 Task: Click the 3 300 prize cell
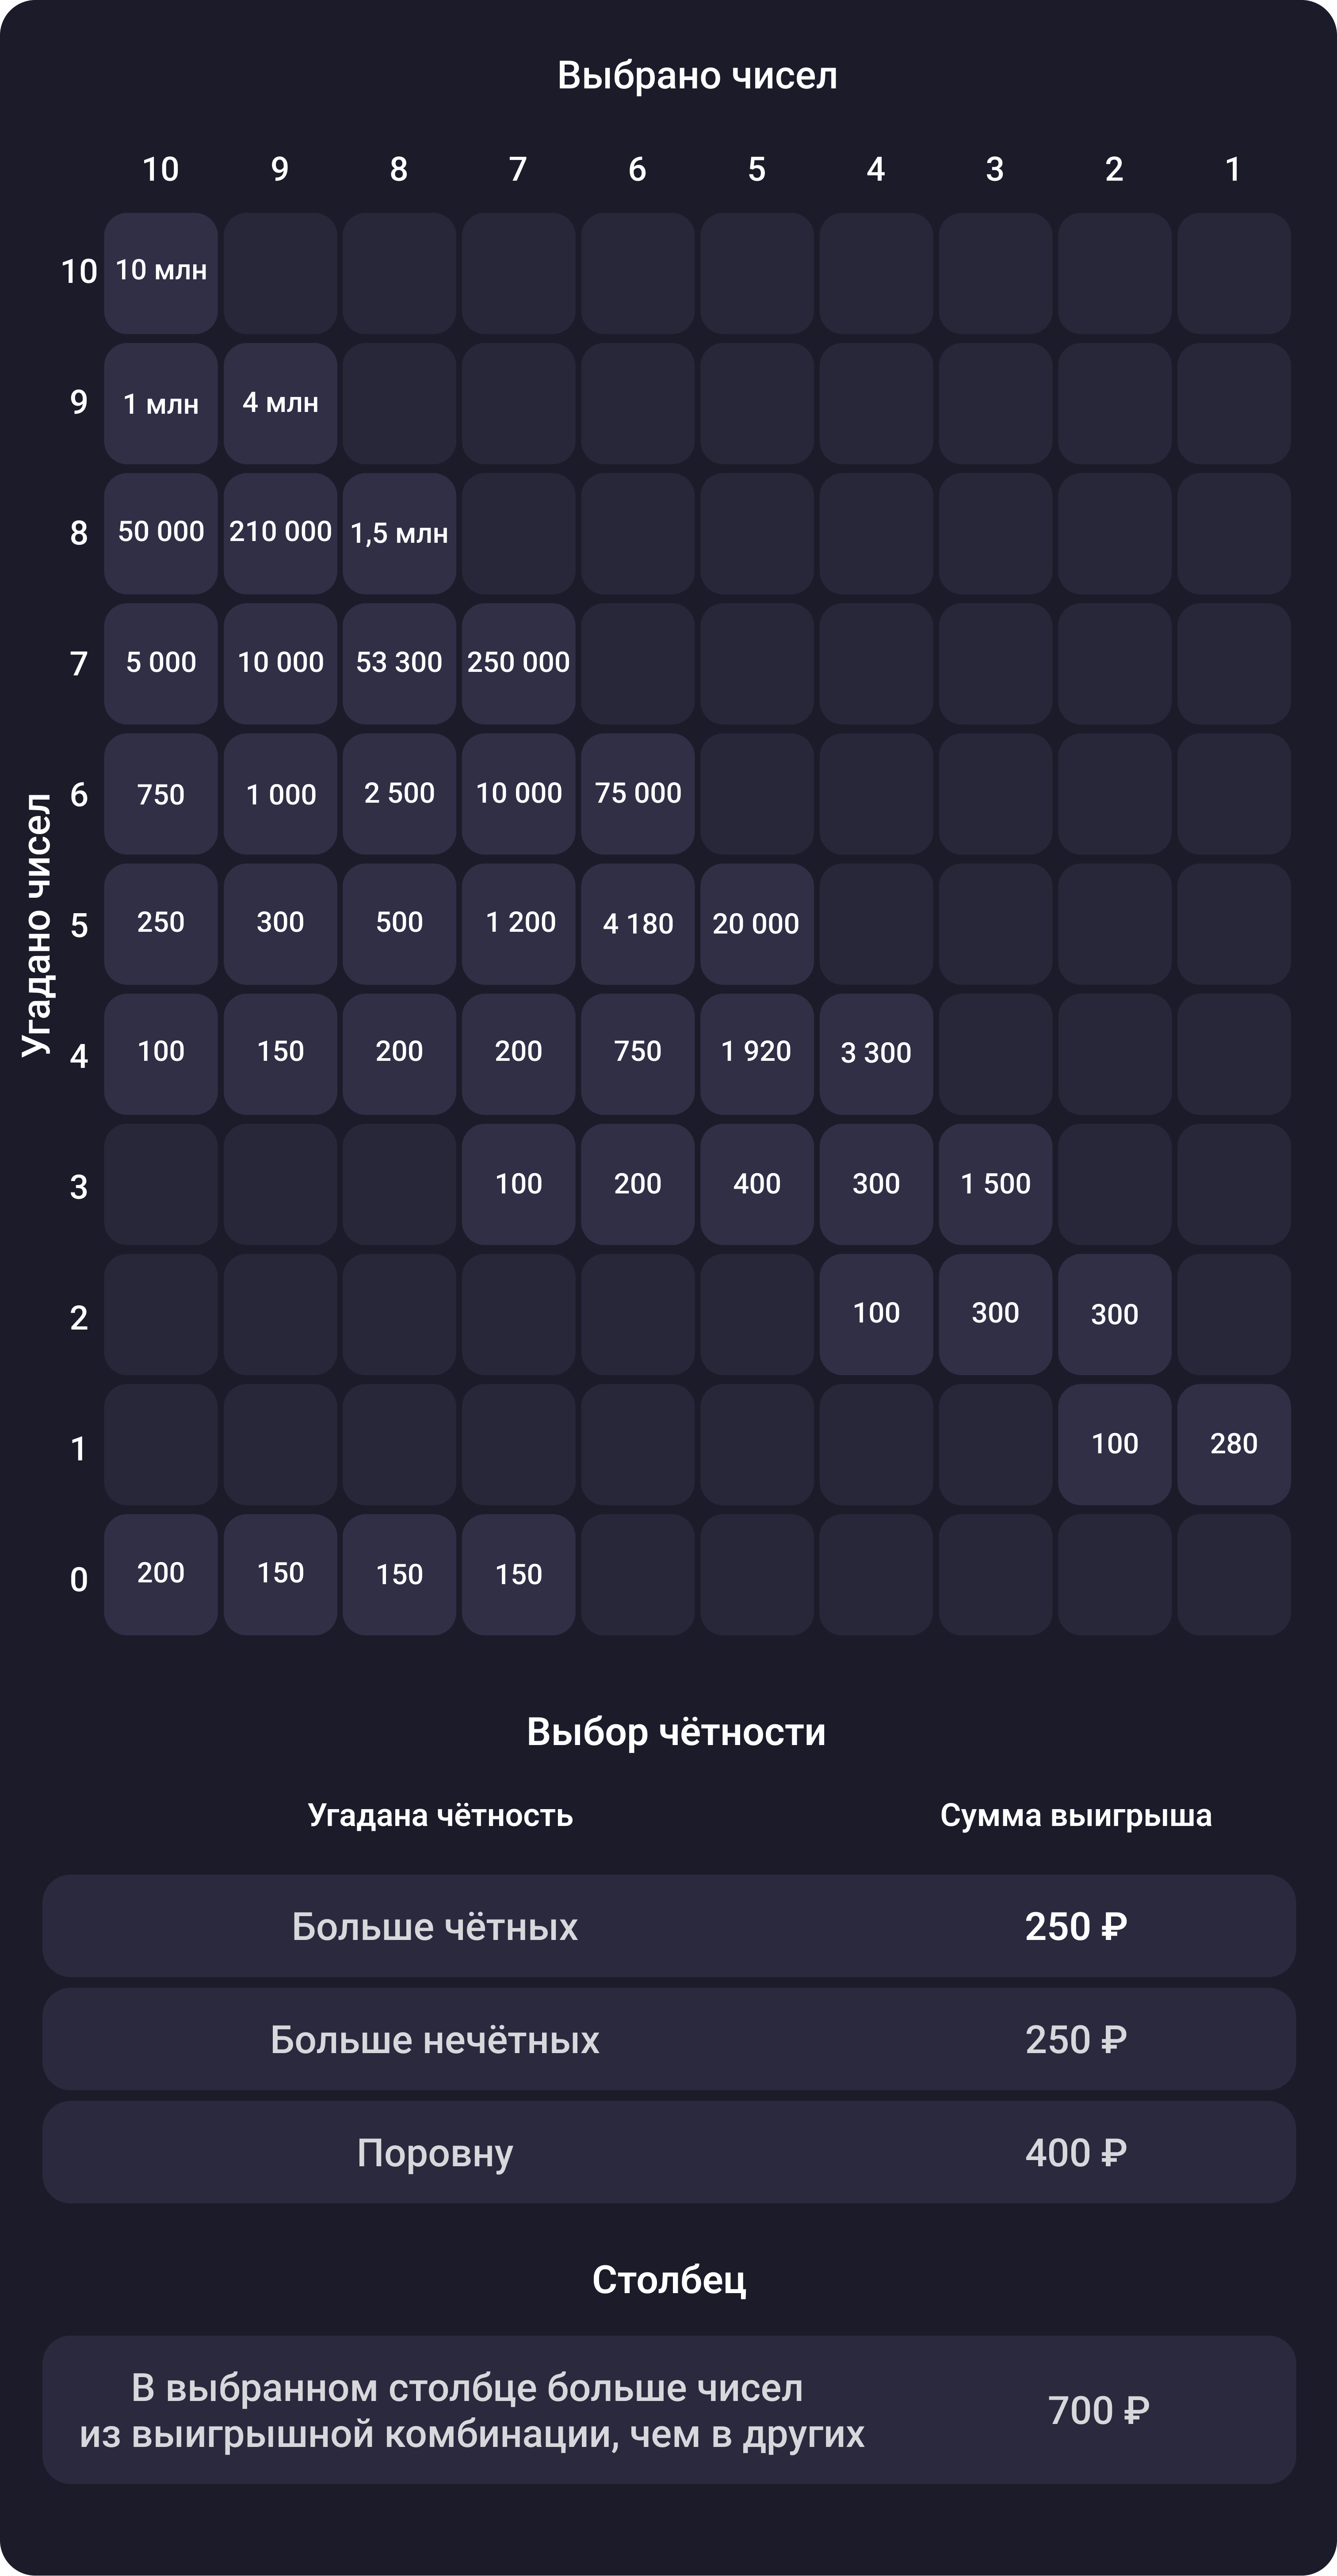[876, 1054]
